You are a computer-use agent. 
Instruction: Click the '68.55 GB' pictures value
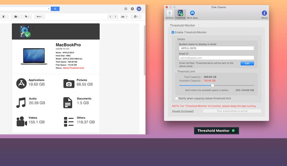(84, 84)
